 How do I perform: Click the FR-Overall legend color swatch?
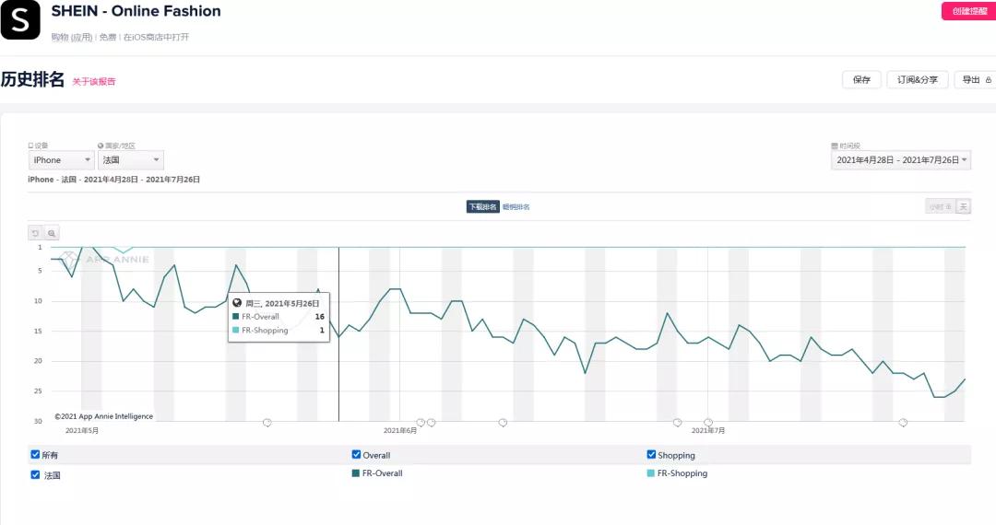pos(356,473)
